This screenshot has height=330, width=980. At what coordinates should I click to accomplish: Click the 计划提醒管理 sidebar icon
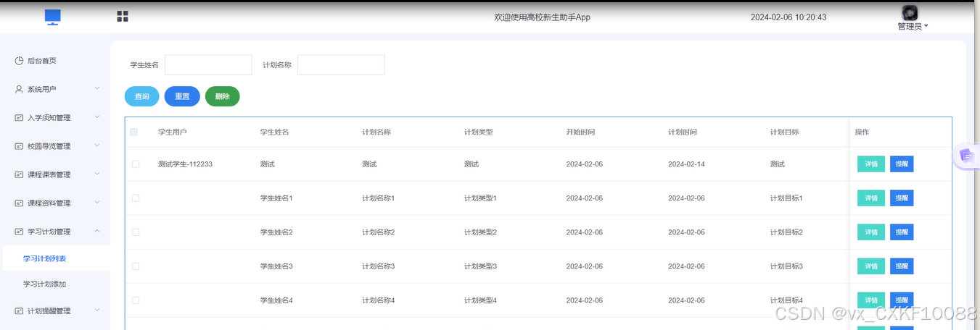(x=19, y=311)
